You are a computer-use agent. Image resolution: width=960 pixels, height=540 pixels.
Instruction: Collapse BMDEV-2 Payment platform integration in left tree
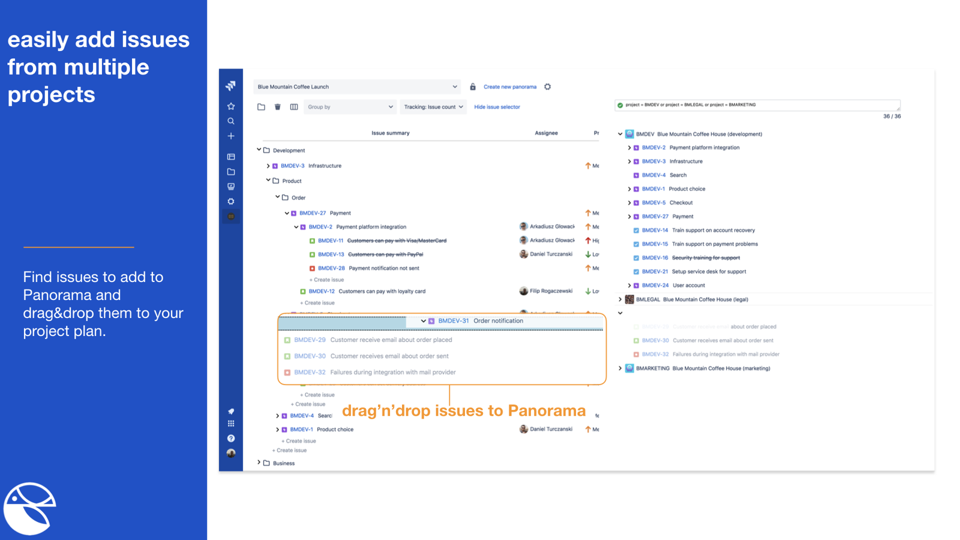(x=296, y=227)
